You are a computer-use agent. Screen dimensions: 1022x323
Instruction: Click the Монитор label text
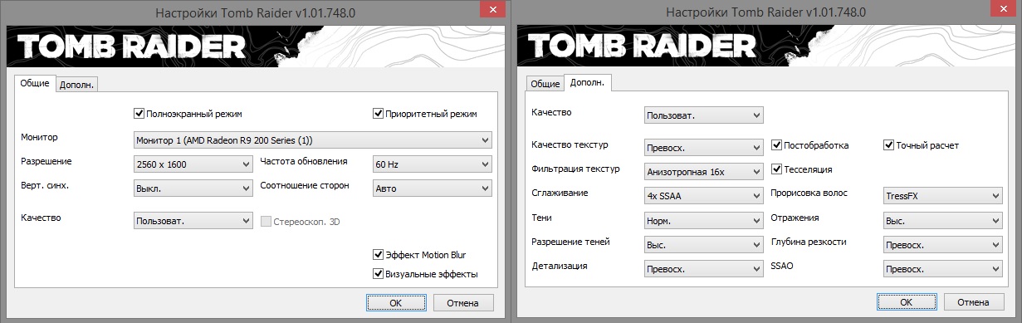(38, 136)
